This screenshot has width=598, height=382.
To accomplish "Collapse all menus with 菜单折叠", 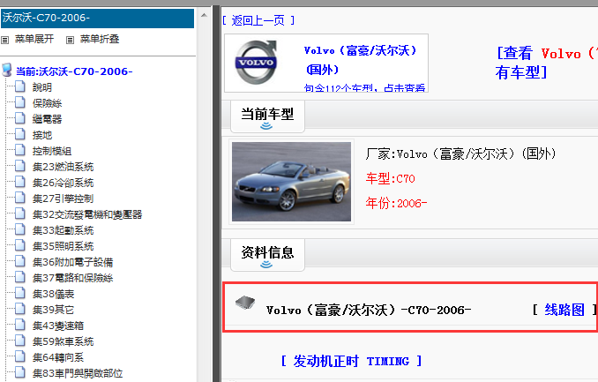I will pos(100,39).
